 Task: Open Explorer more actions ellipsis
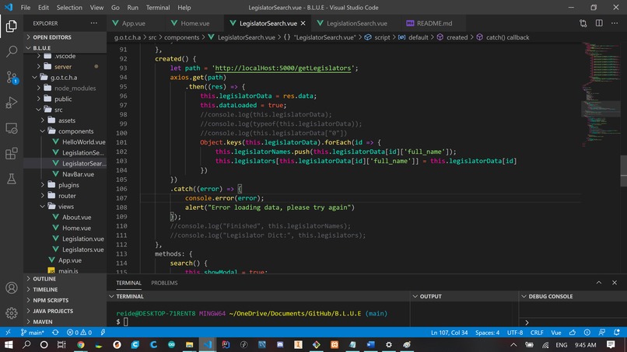click(93, 23)
